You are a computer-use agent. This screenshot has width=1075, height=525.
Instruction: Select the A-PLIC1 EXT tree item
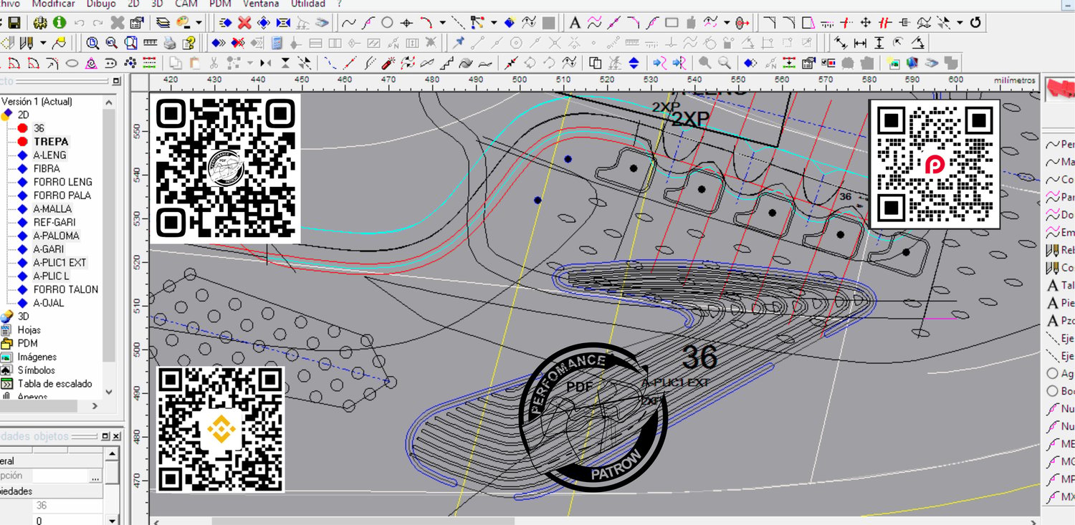pos(59,262)
